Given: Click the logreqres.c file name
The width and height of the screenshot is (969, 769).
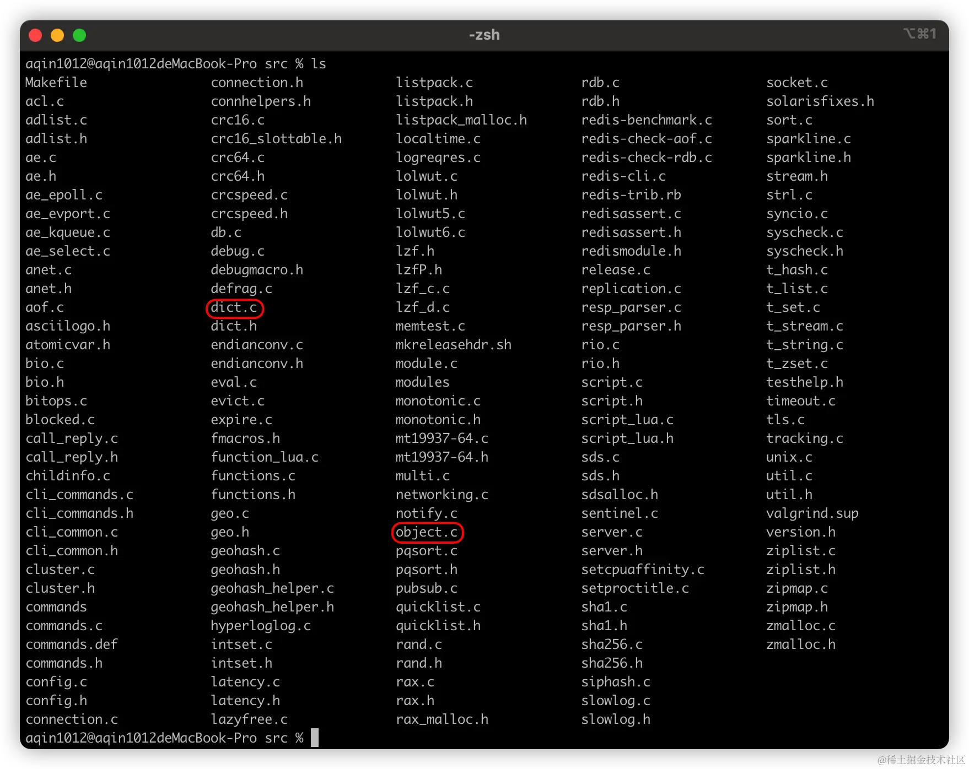Looking at the screenshot, I should pos(438,158).
